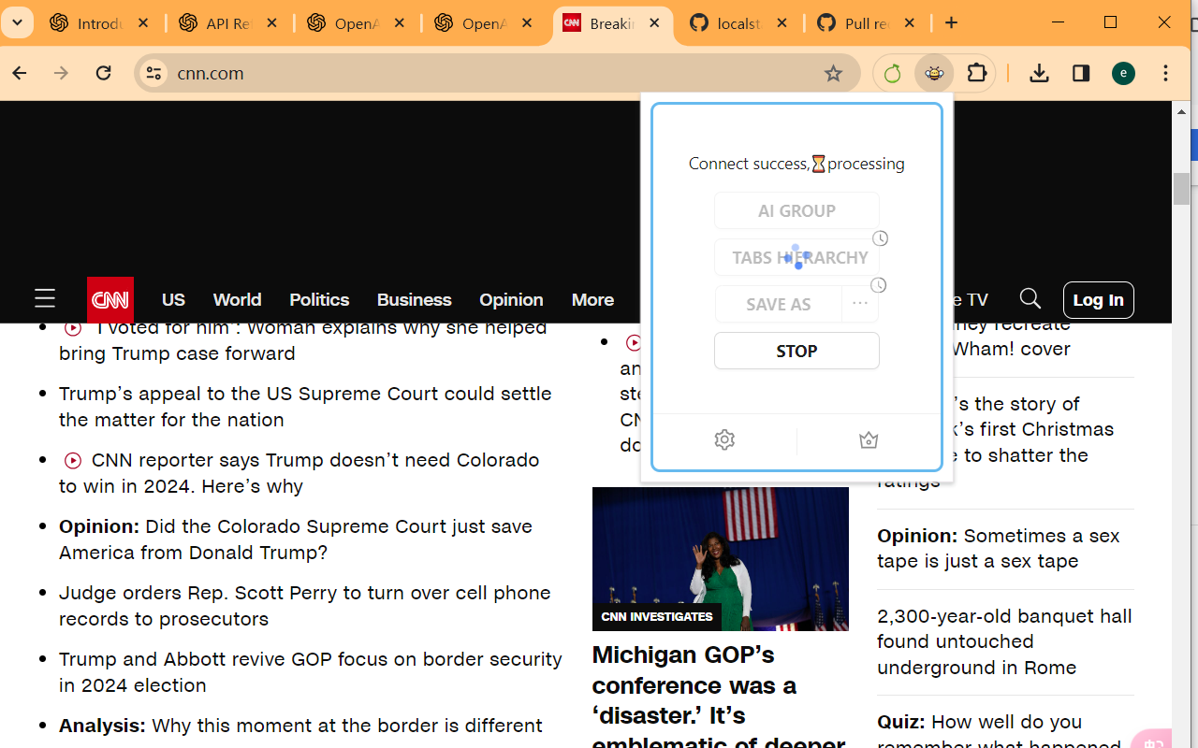Toggle the browser side panel
Screen dimensions: 1198x748
click(1081, 73)
